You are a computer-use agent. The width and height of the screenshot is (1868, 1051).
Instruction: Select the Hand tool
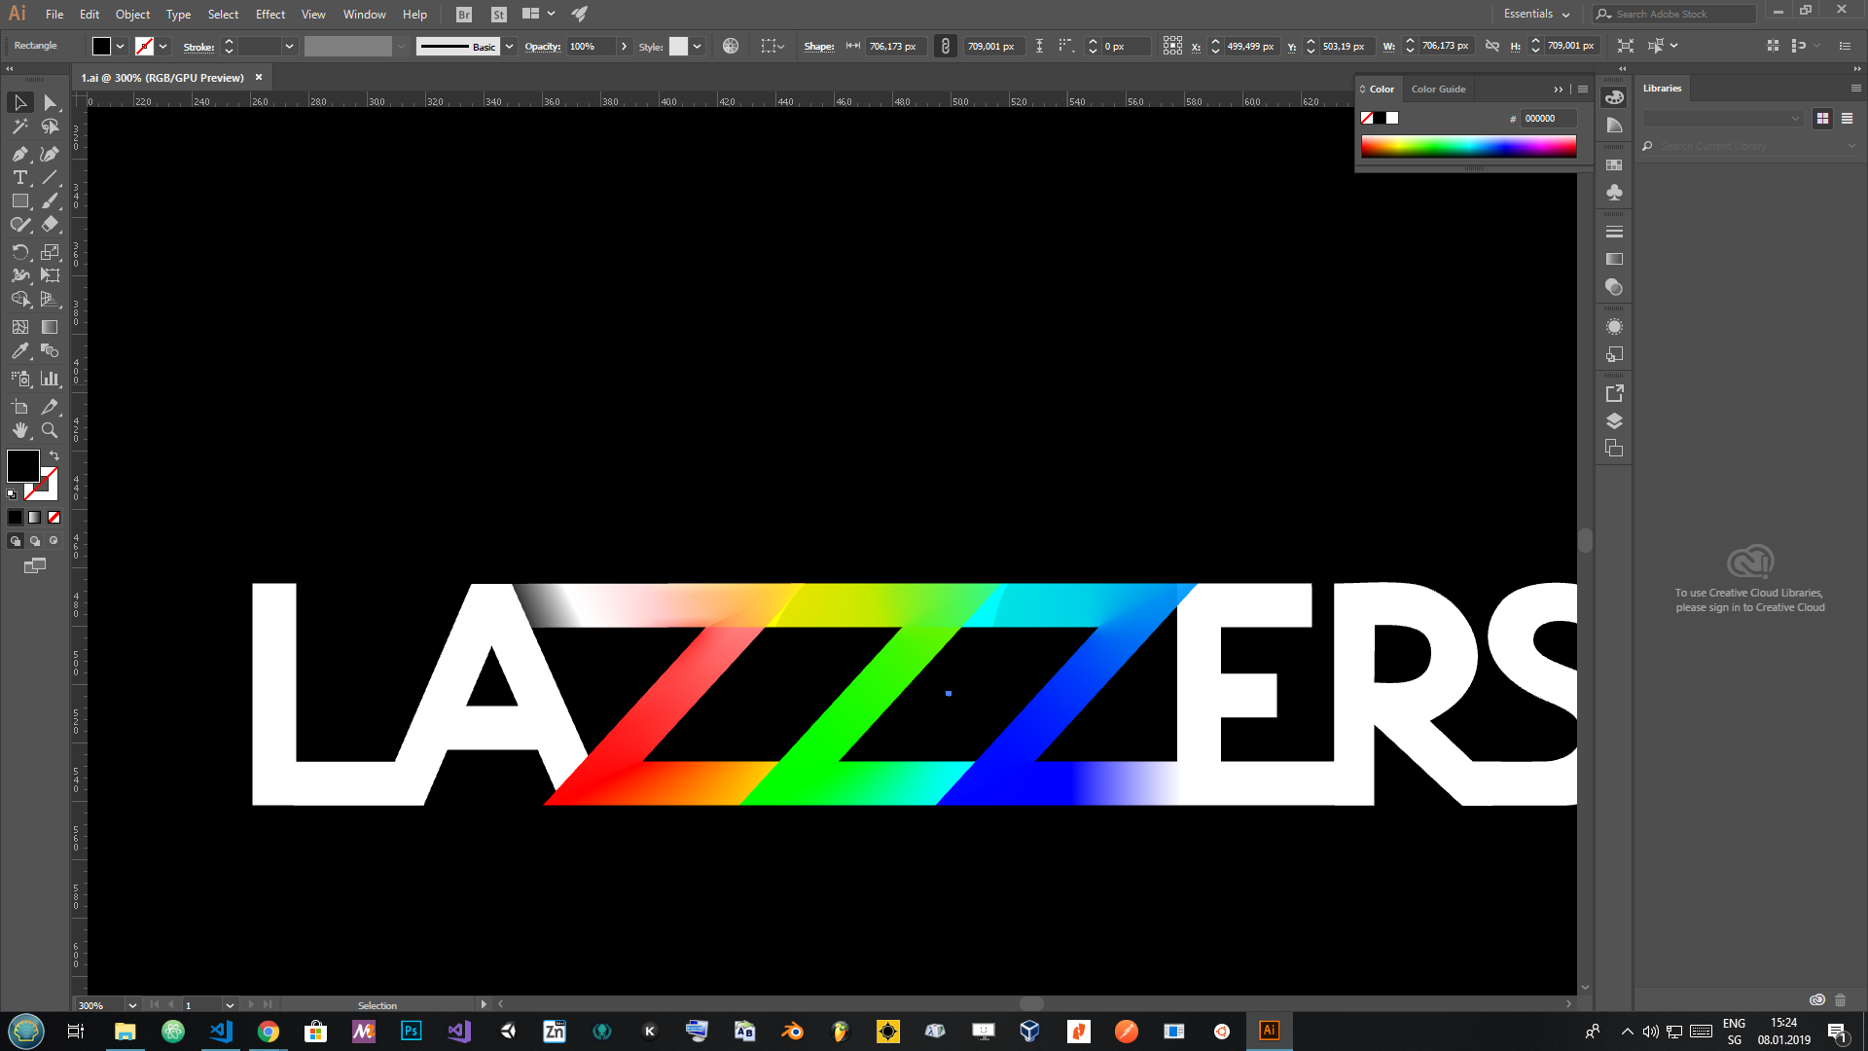click(19, 430)
